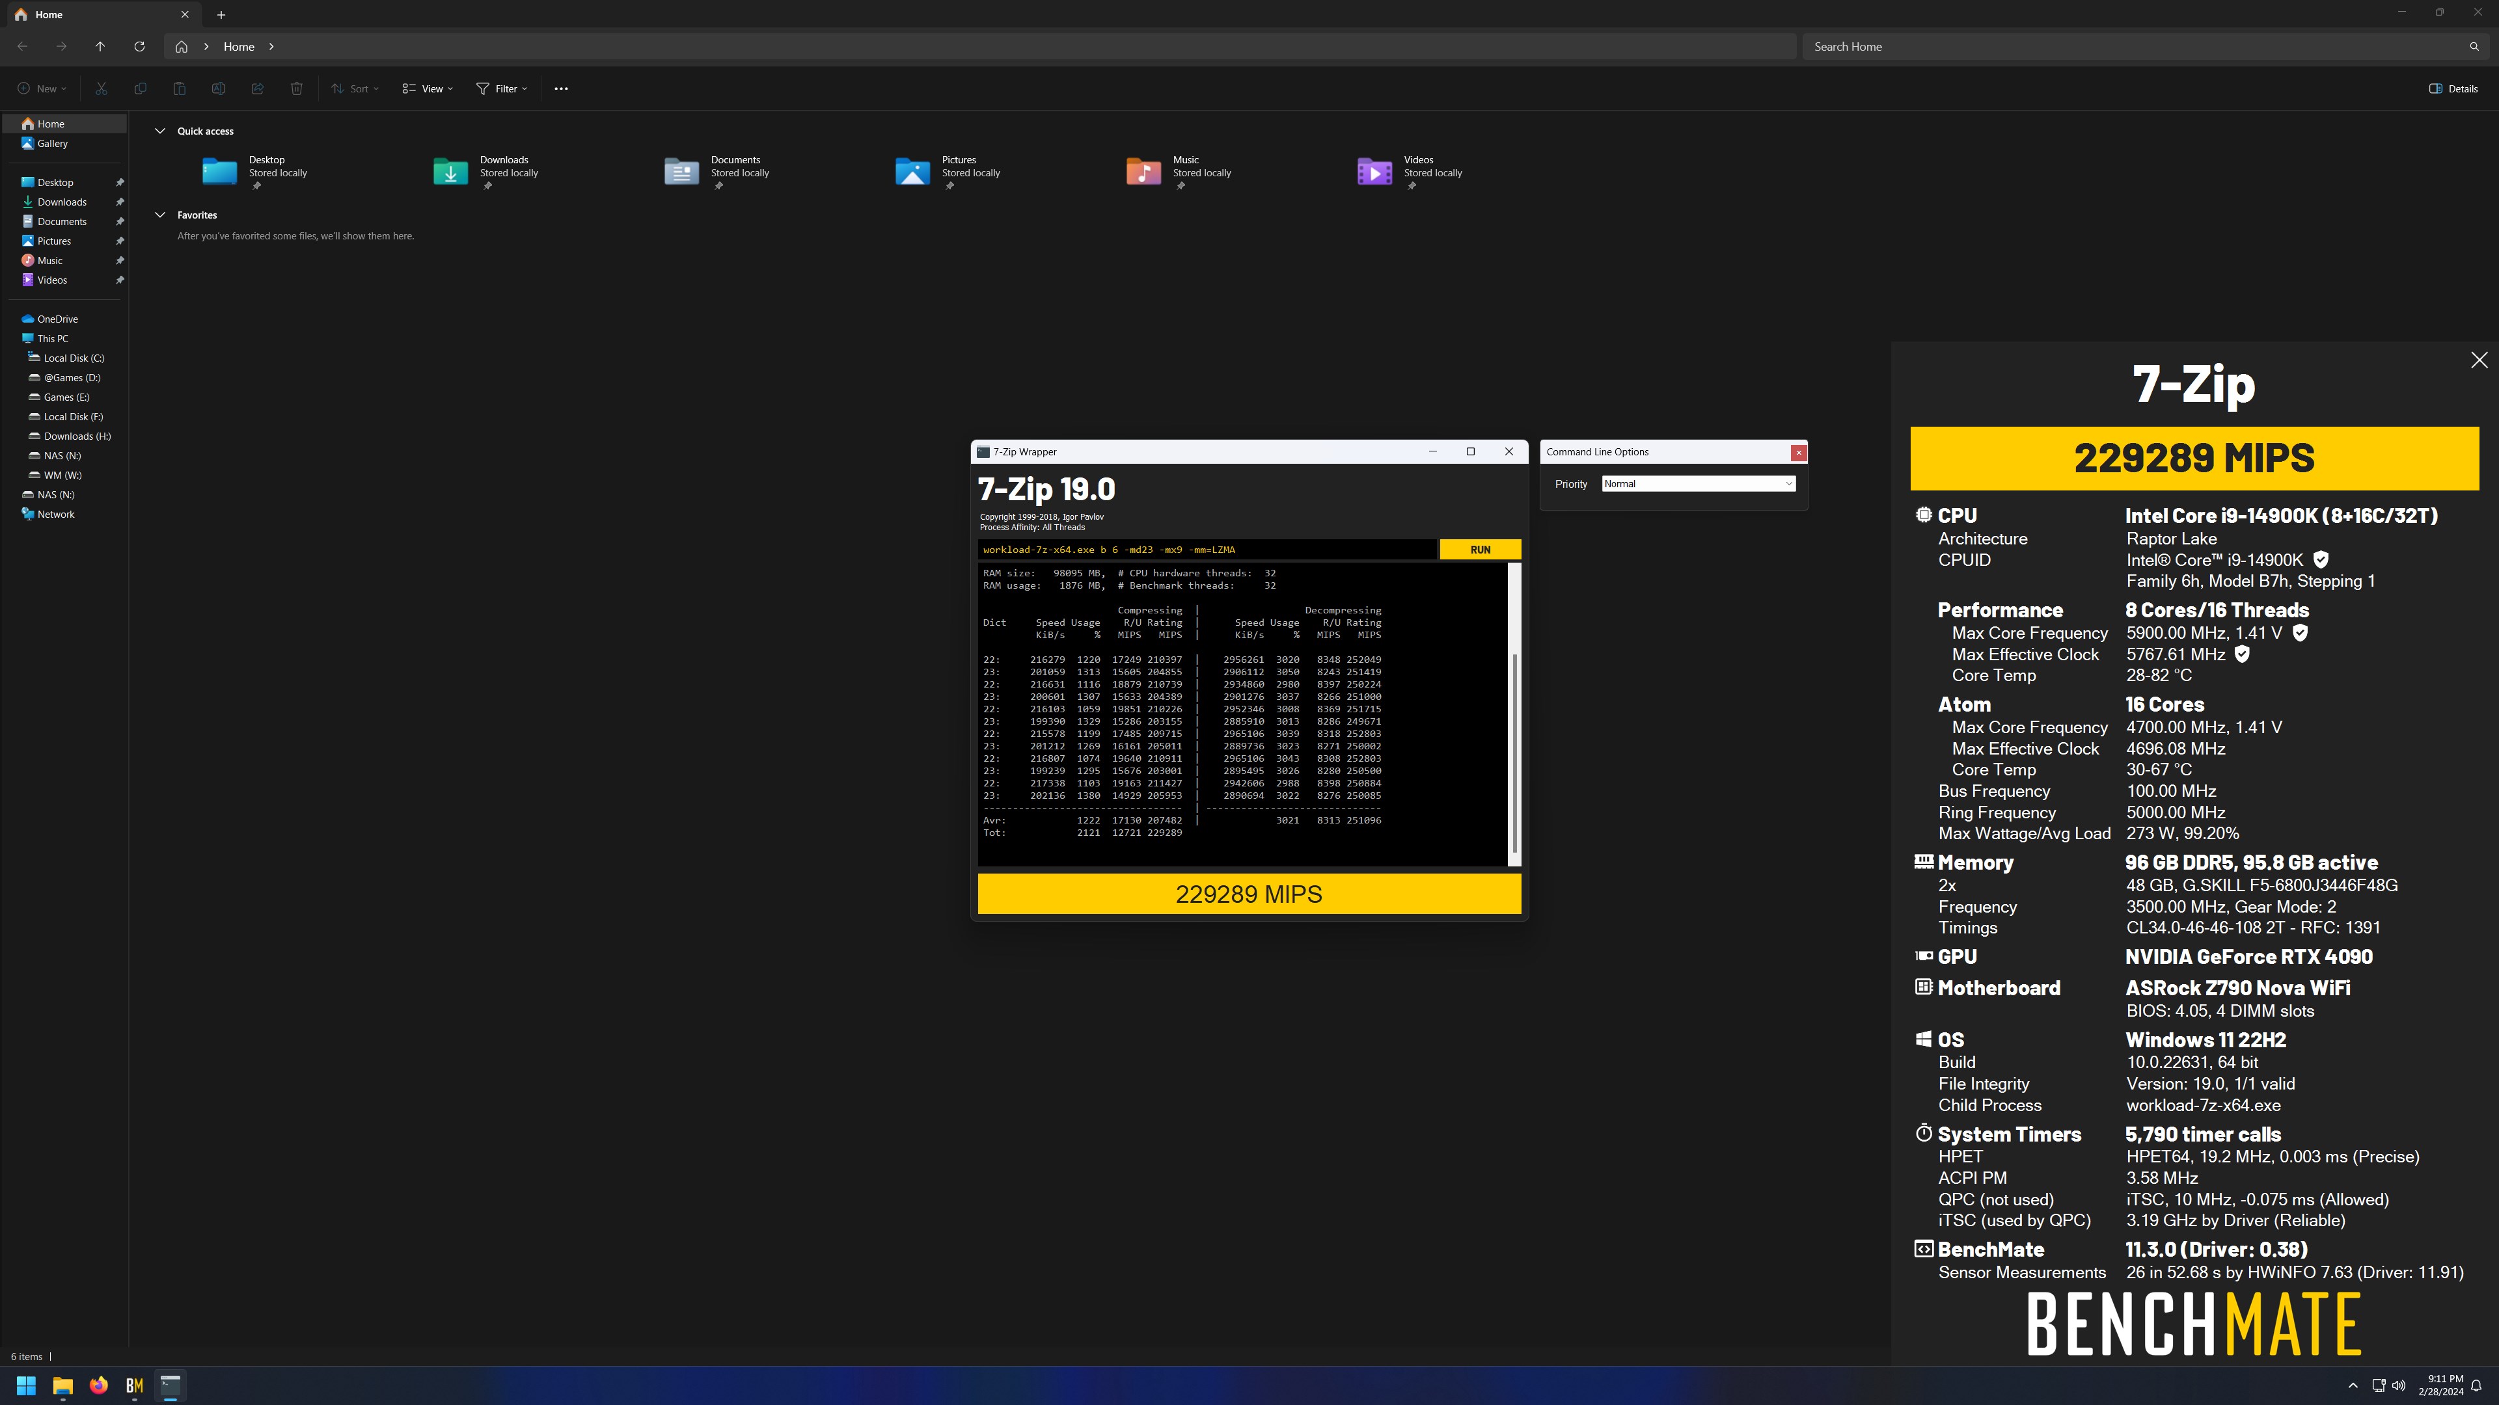Open the See more ellipsis menu
This screenshot has height=1405, width=2499.
click(561, 88)
